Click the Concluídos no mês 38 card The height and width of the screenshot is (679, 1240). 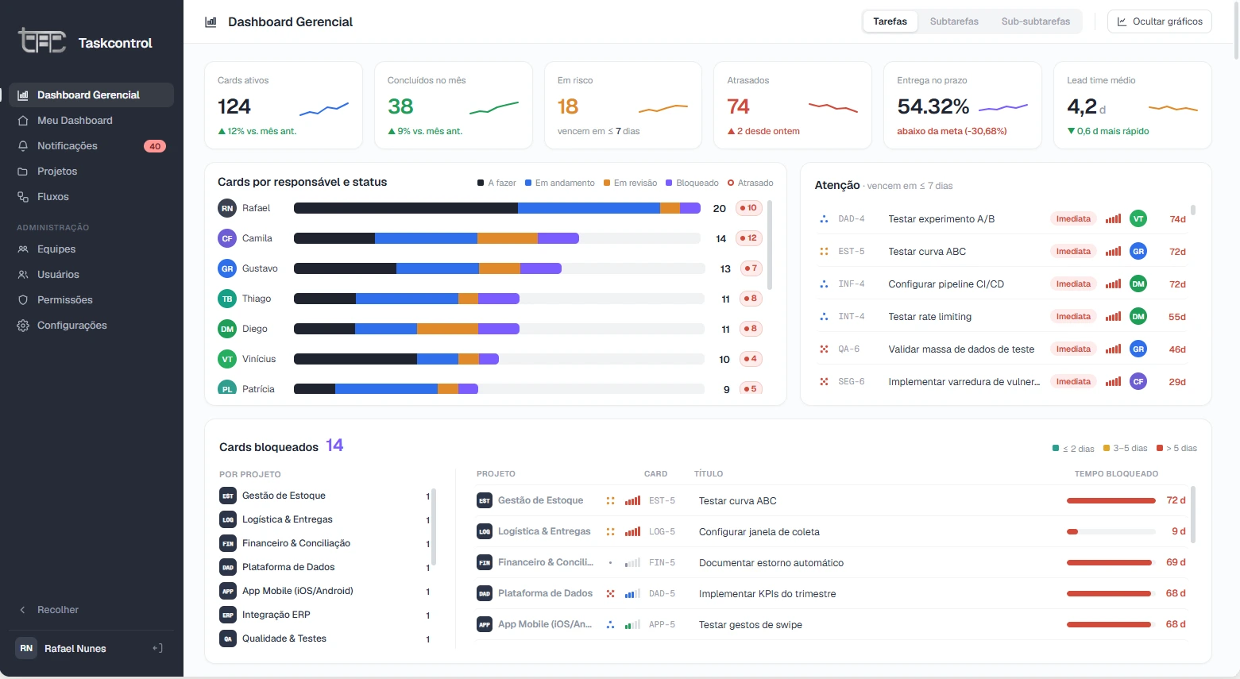[454, 105]
